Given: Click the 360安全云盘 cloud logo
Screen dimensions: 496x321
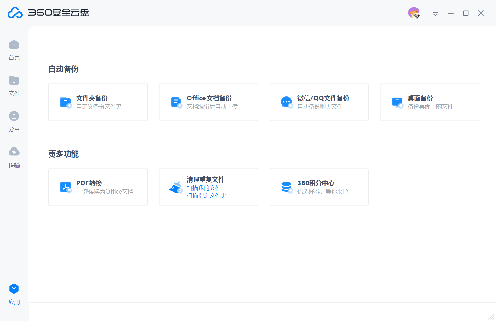Looking at the screenshot, I should [15, 13].
